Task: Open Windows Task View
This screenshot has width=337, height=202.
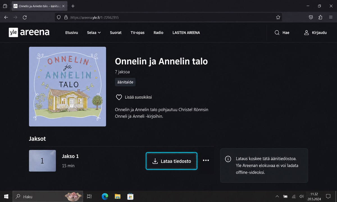Action: [89, 196]
